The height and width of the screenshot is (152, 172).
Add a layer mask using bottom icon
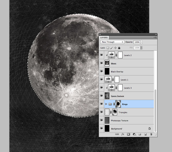point(128,134)
